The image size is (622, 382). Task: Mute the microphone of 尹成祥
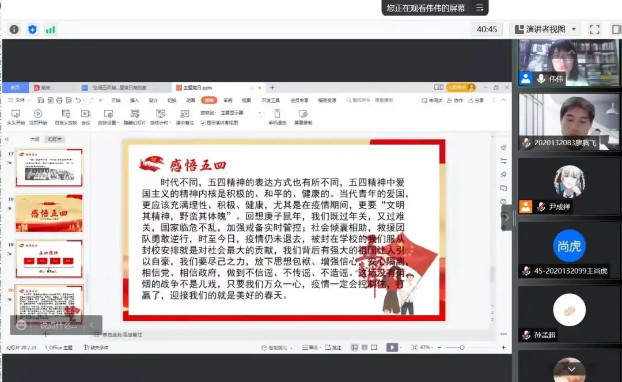(x=541, y=206)
